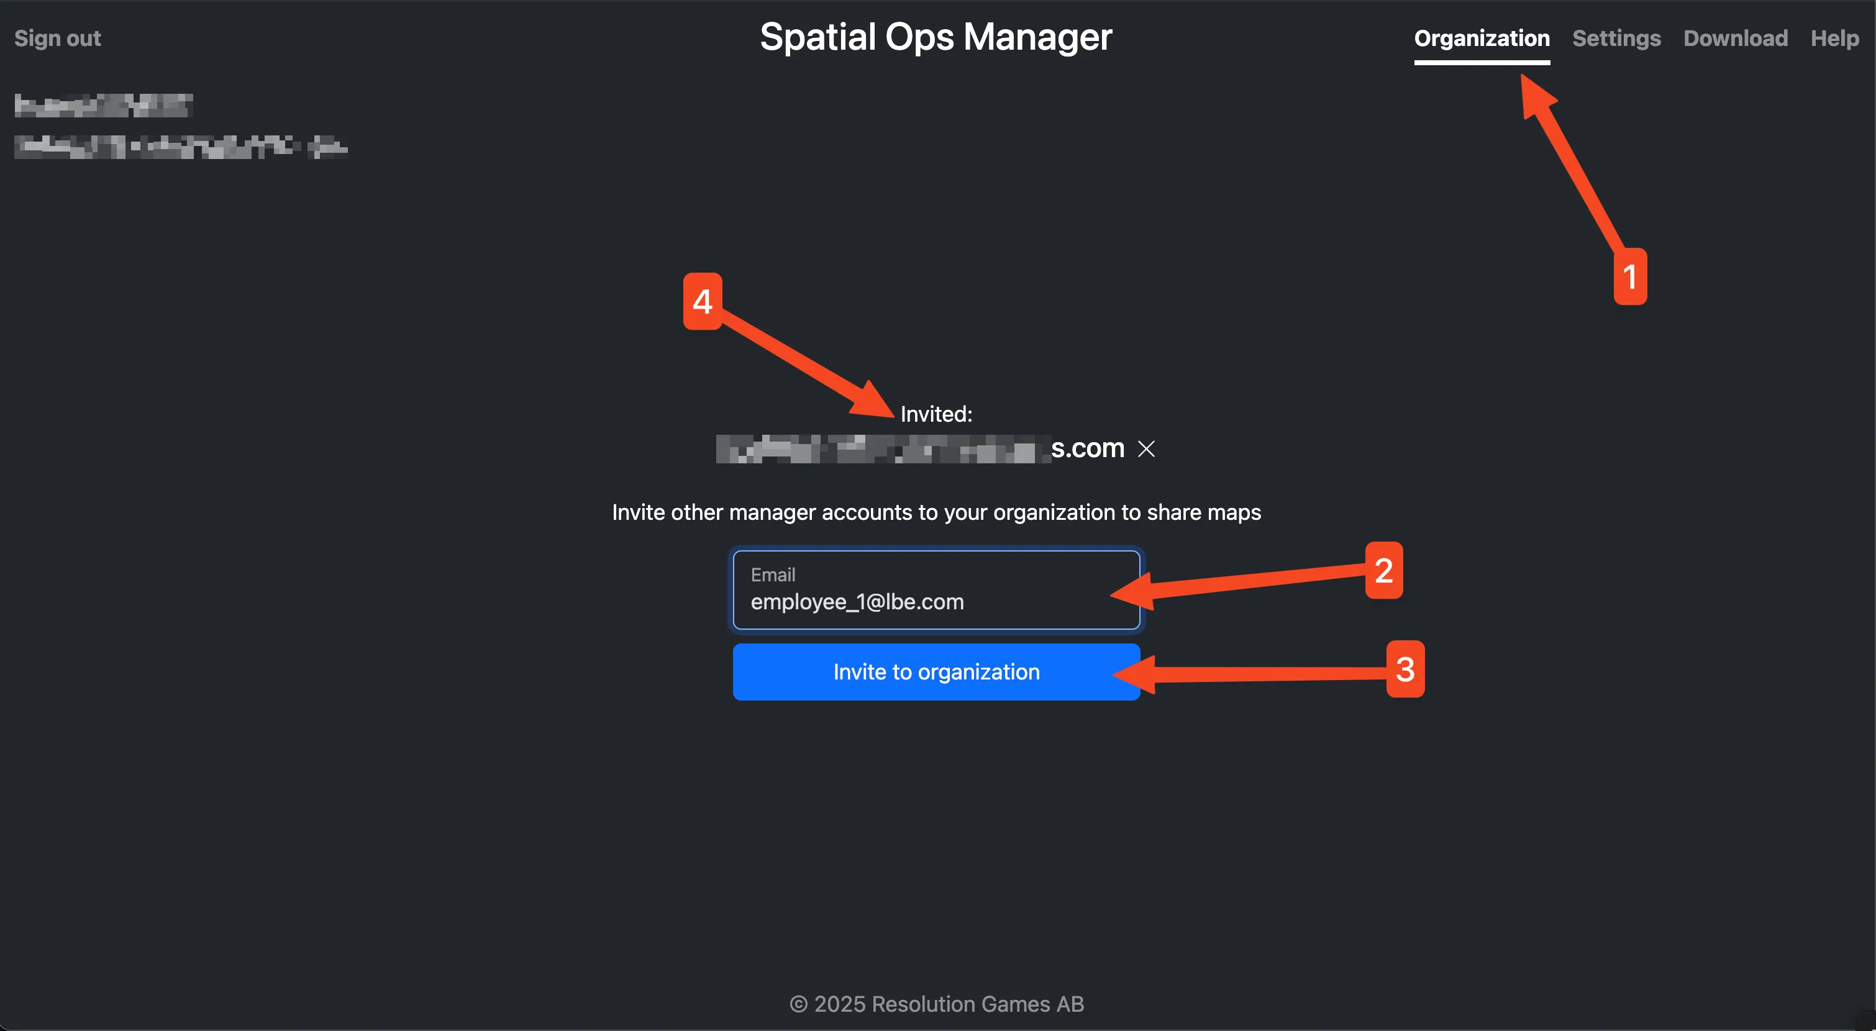Viewport: 1876px width, 1031px height.
Task: Click the Invite to organization button
Action: [x=936, y=671]
